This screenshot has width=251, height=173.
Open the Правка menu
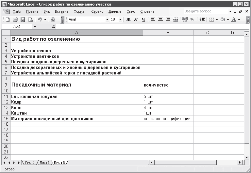(32, 11)
